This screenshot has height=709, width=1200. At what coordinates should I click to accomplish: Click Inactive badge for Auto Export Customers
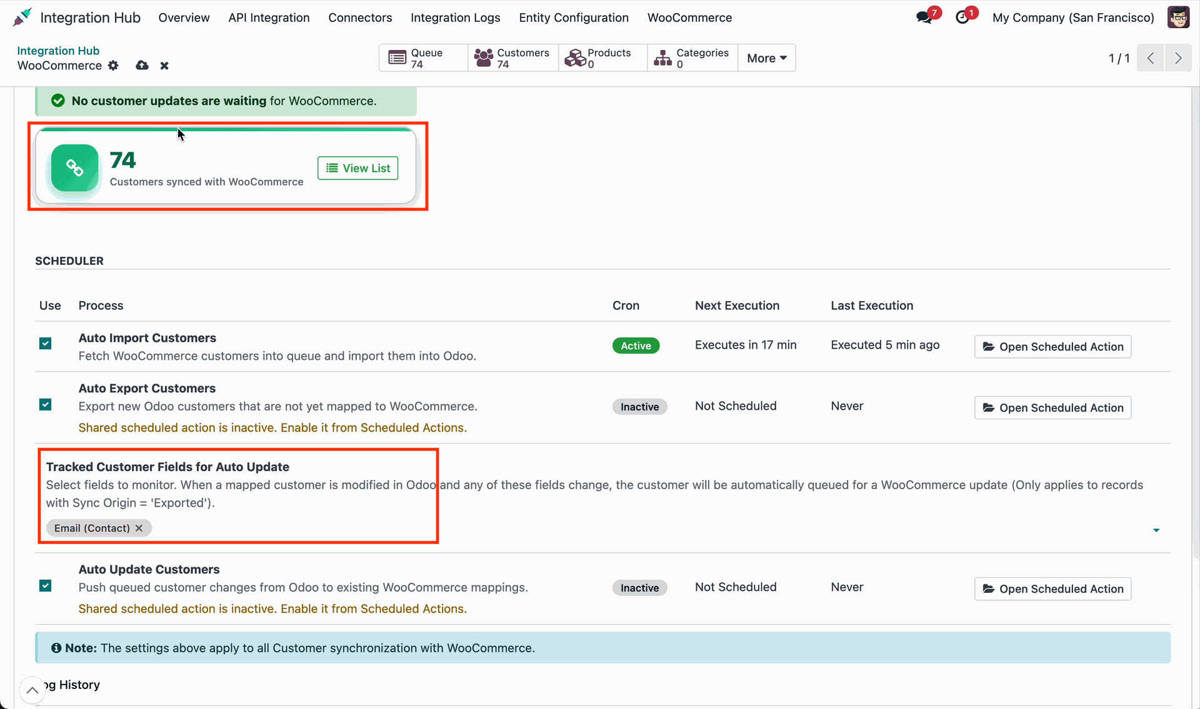[639, 407]
